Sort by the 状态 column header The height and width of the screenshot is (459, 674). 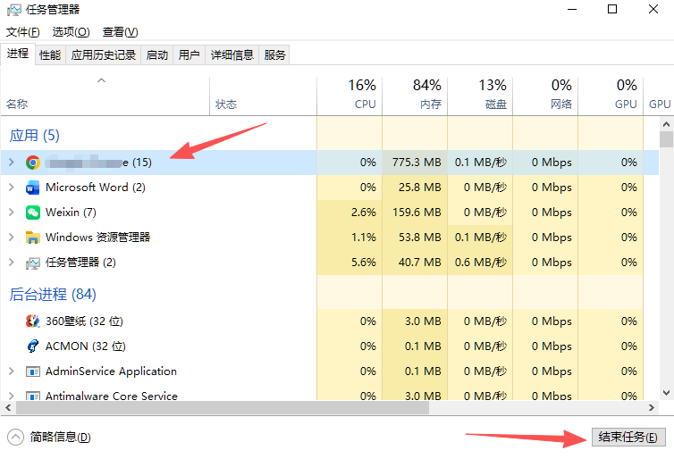tap(263, 96)
